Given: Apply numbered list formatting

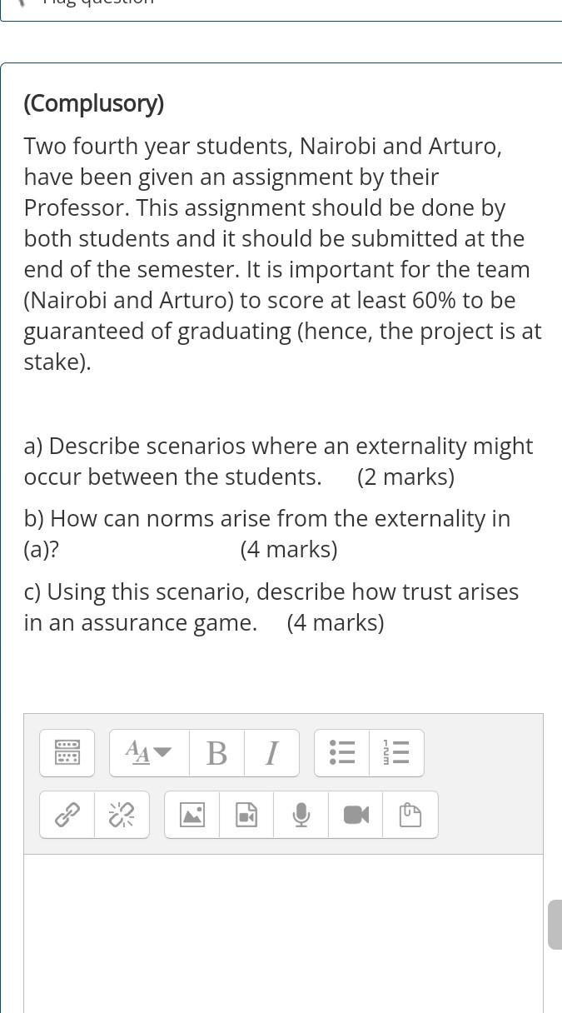Looking at the screenshot, I should [396, 752].
